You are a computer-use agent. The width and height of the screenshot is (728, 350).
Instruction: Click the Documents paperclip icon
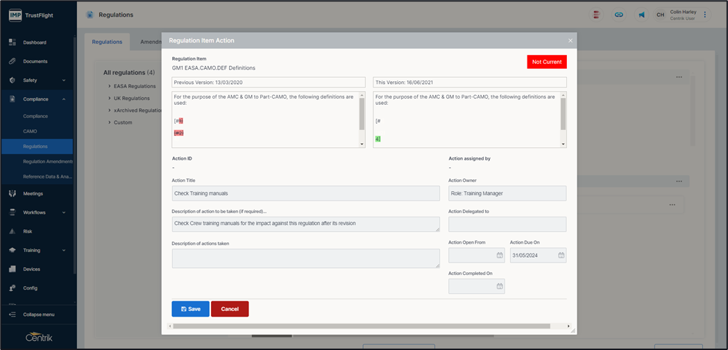tap(12, 61)
